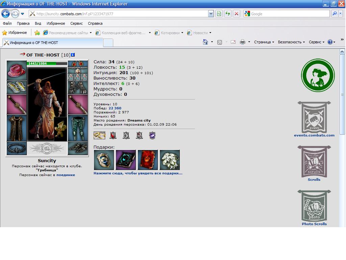Click the browser Forward button

point(15,14)
